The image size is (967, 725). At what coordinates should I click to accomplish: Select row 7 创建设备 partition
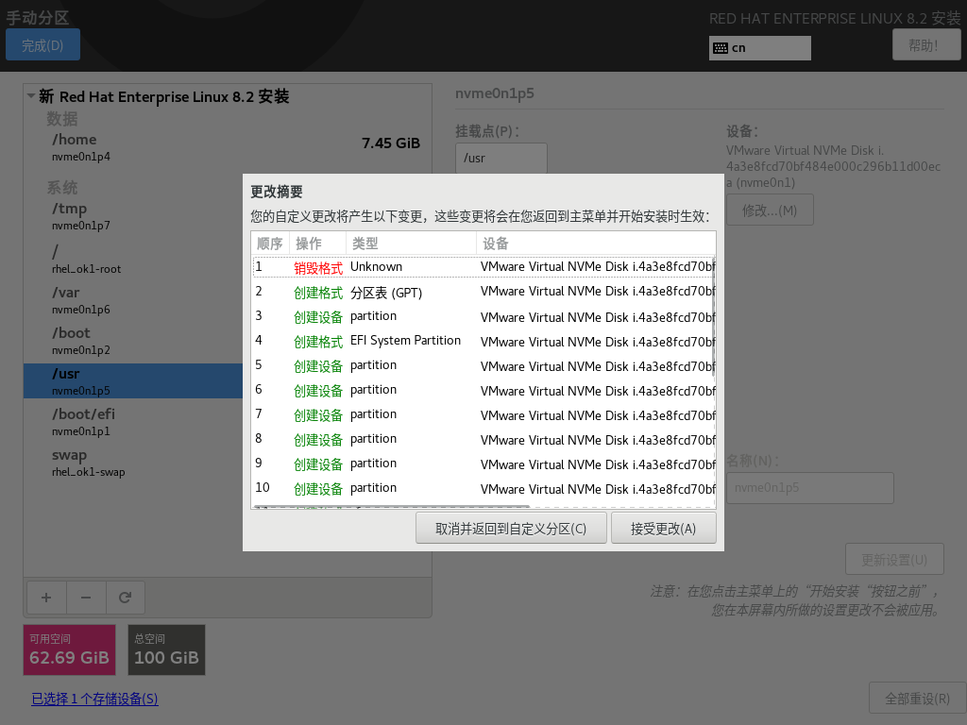(x=483, y=415)
